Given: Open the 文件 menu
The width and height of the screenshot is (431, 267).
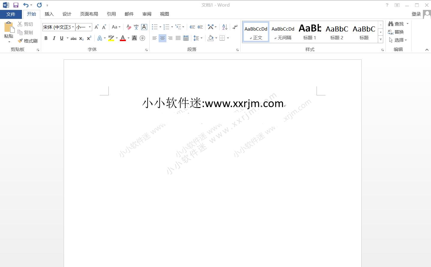Looking at the screenshot, I should tap(11, 14).
